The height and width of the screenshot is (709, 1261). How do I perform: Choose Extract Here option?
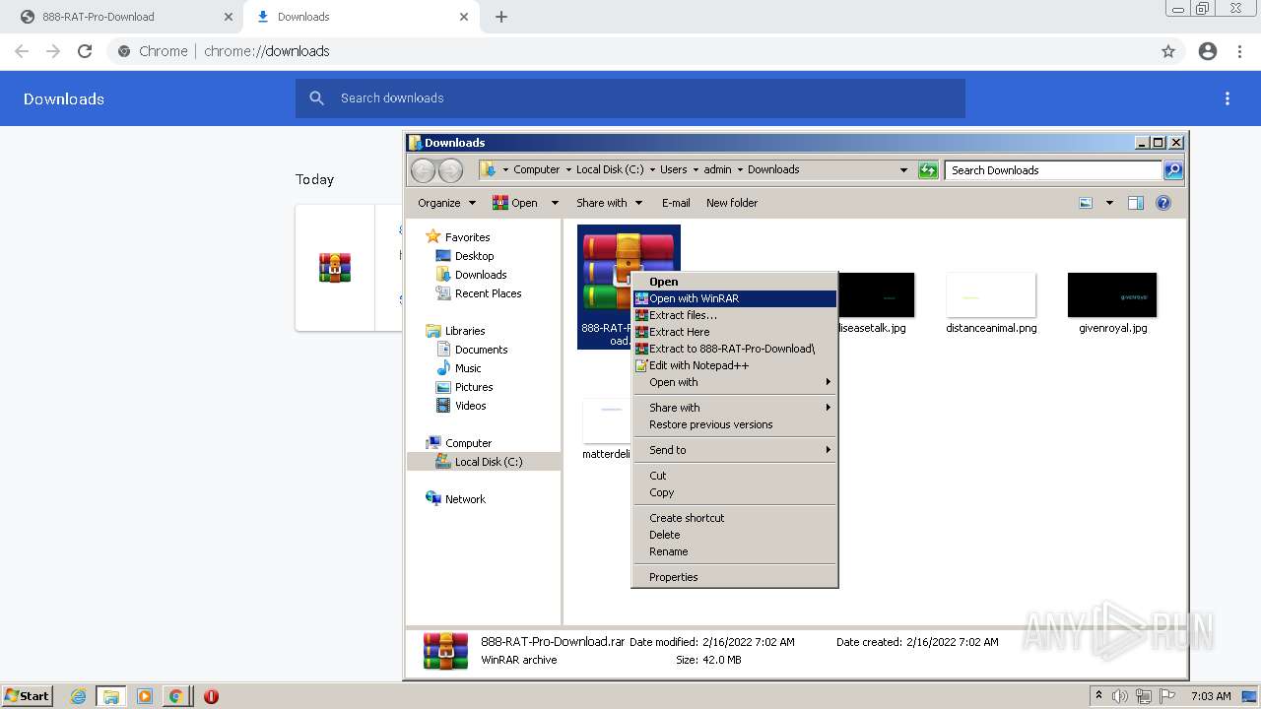735,332
